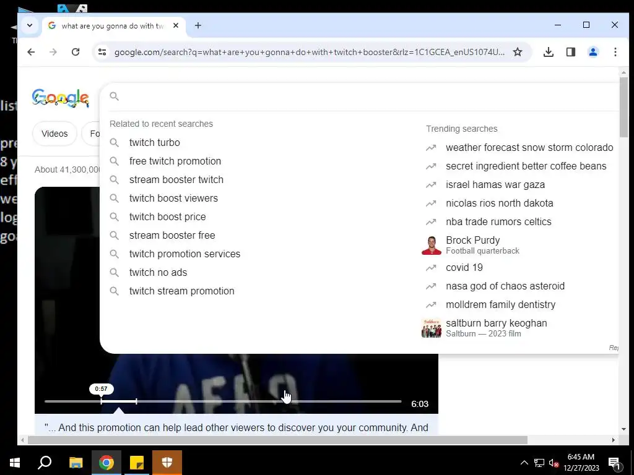Click horizontal scrollbar right arrow

pos(614,440)
